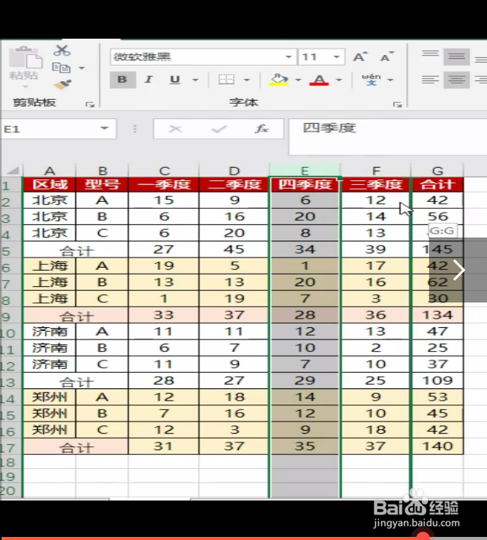This screenshot has height=540, width=487.
Task: Select column E header
Action: point(305,170)
